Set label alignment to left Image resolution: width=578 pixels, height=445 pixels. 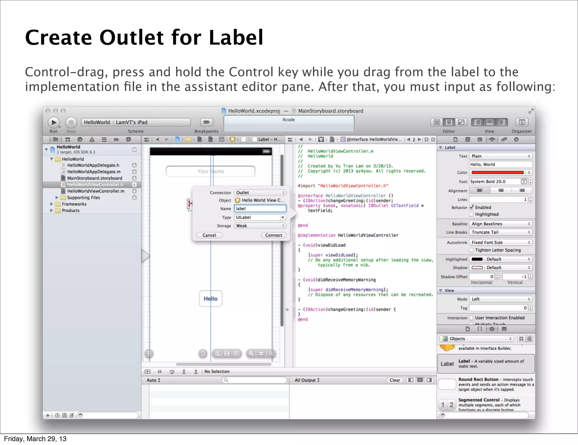pyautogui.click(x=480, y=191)
